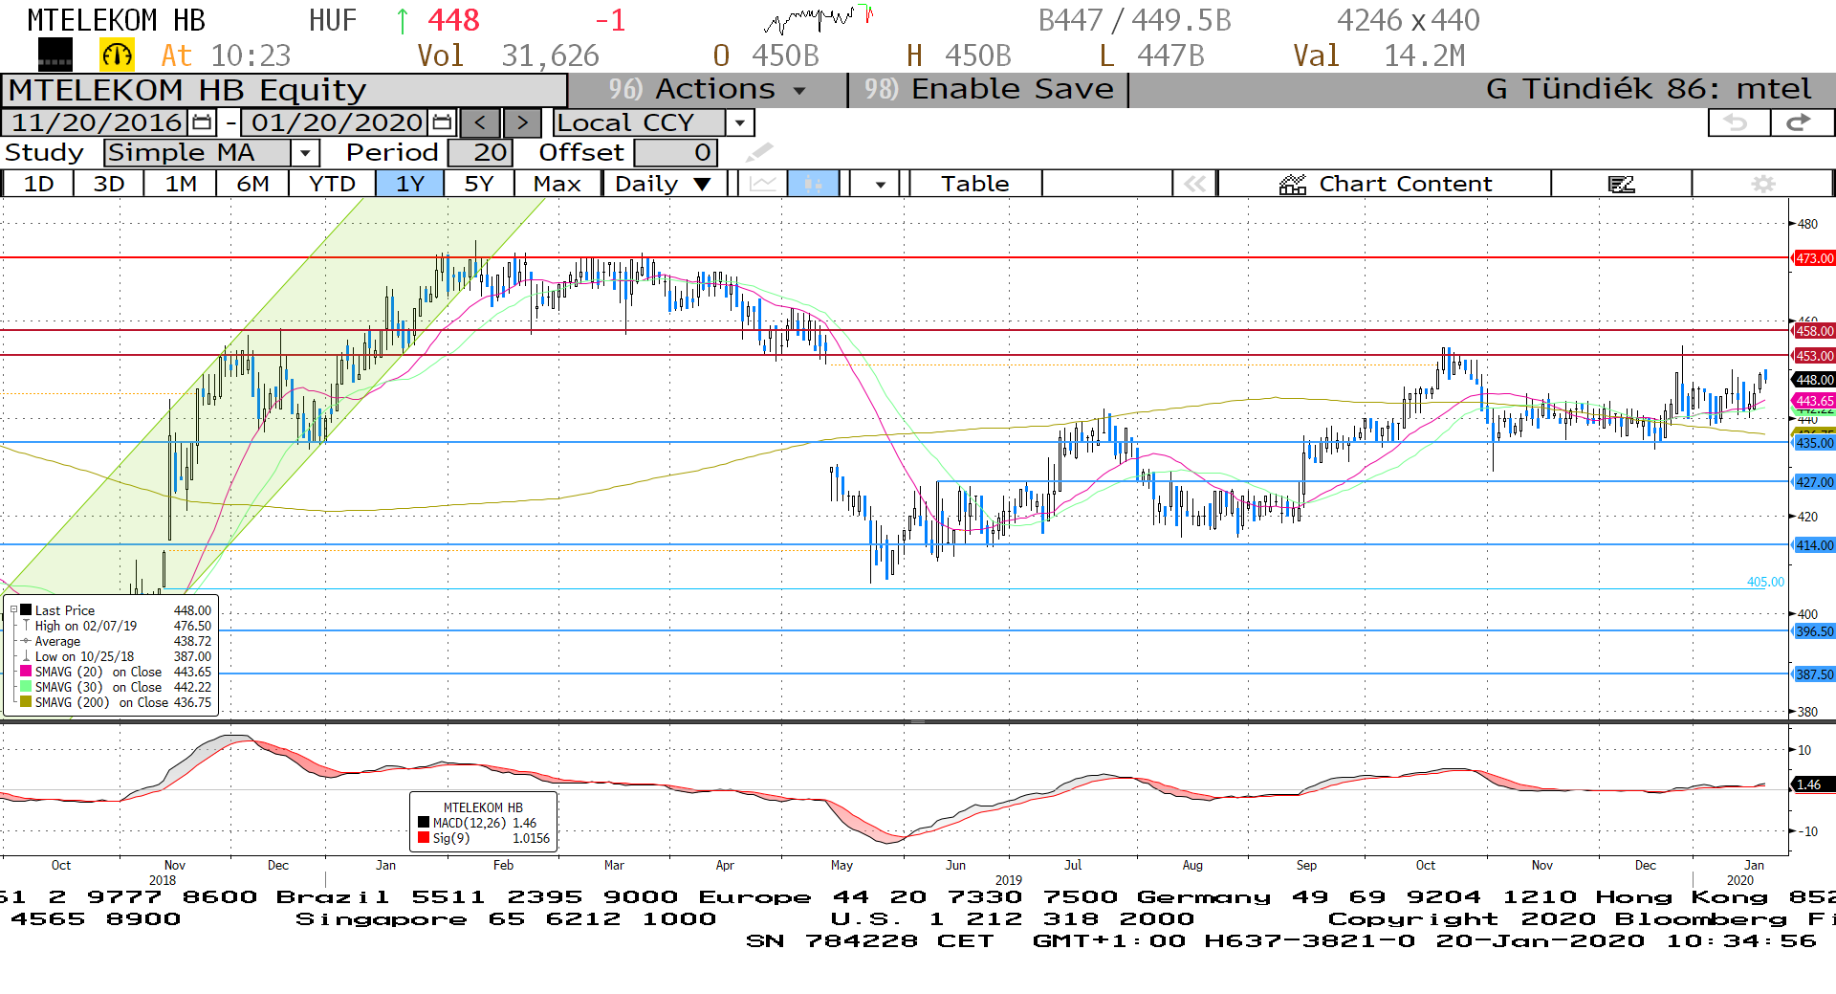Click Last Price black color swatch
The height and width of the screenshot is (994, 1836).
[x=26, y=609]
